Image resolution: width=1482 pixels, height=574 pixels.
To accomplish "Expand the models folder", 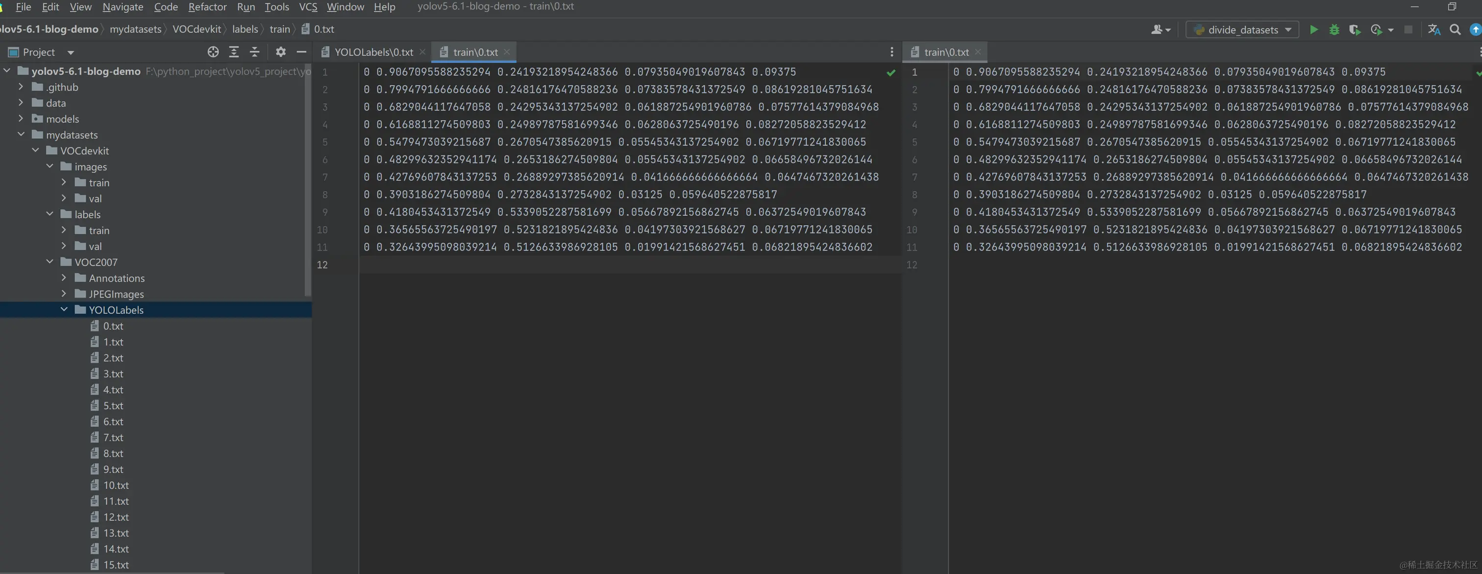I will [21, 119].
